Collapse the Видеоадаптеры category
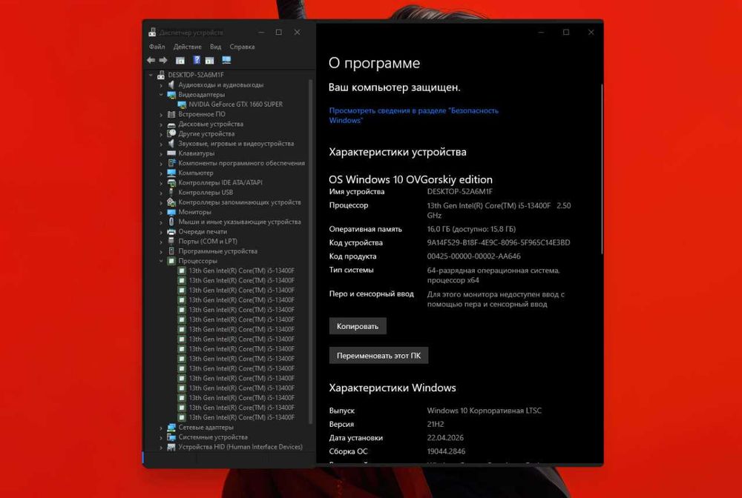This screenshot has height=498, width=742. 161,95
